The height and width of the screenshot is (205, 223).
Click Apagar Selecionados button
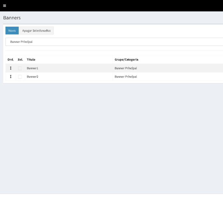(x=36, y=31)
